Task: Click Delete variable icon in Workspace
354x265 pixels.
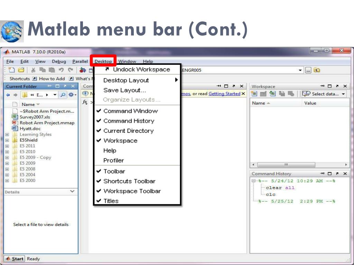Action: [291, 94]
